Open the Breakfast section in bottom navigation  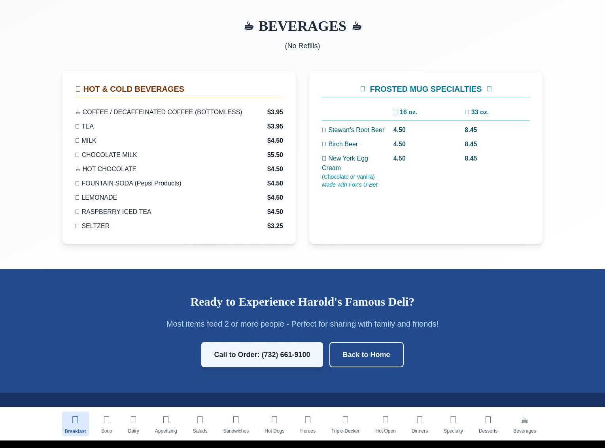pyautogui.click(x=75, y=424)
